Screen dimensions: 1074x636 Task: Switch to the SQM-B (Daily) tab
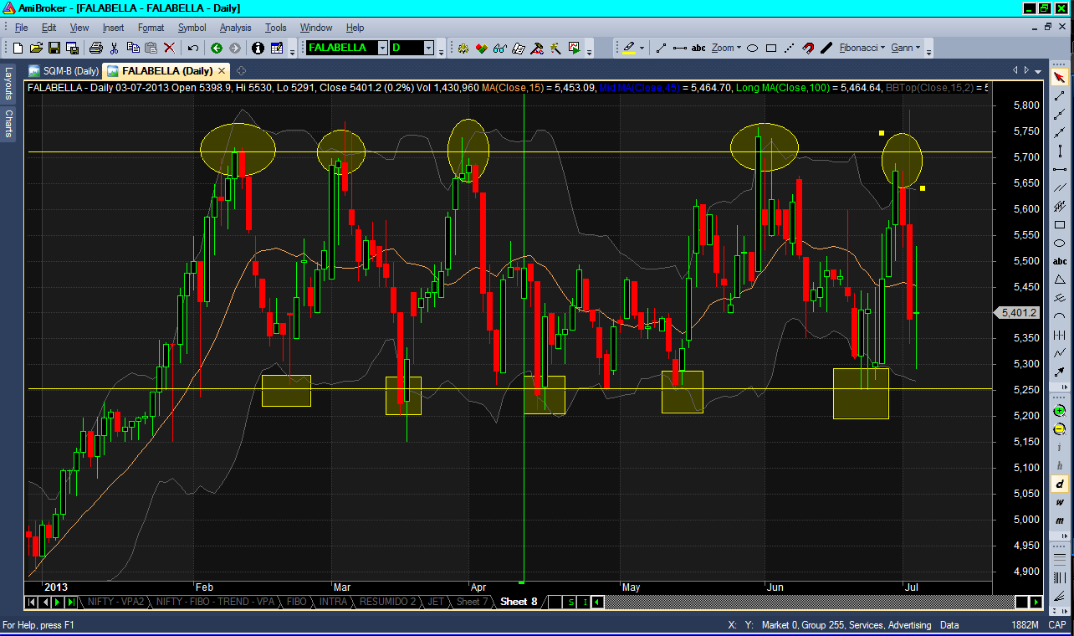point(64,70)
